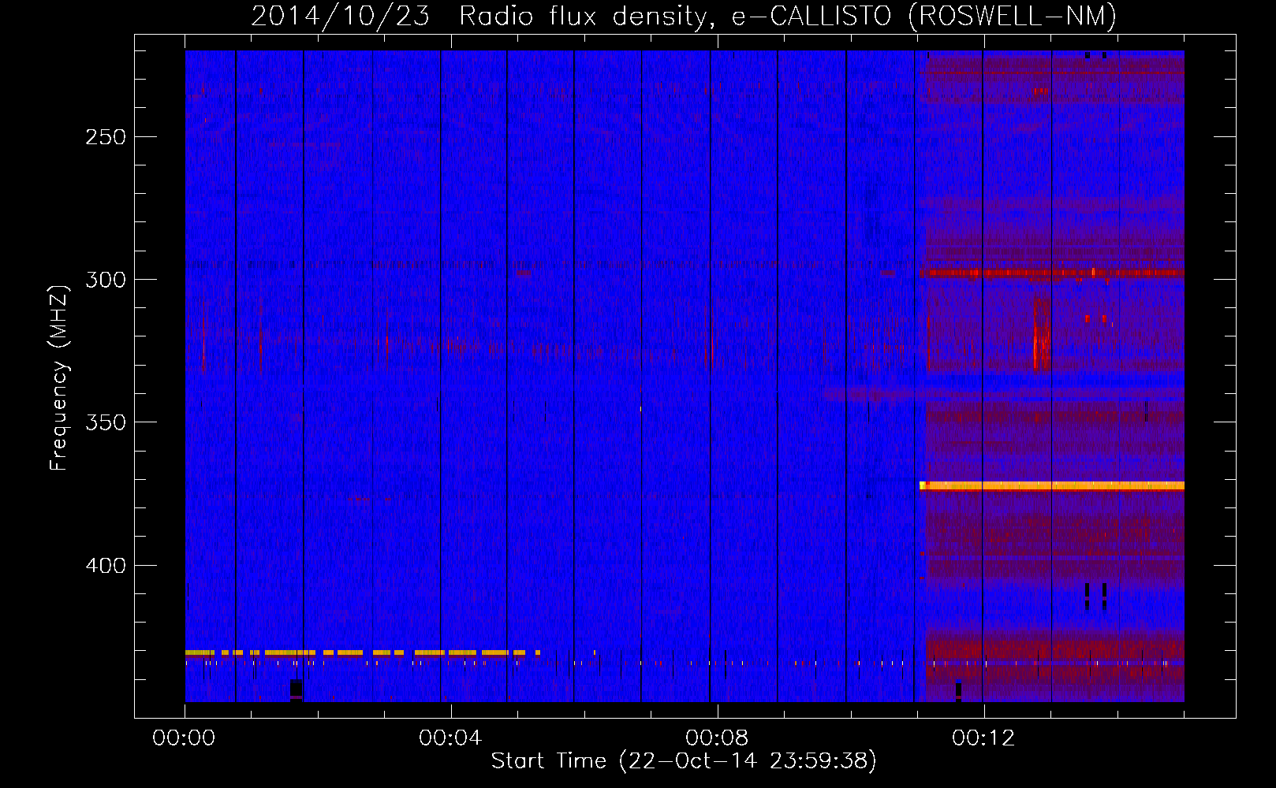Click the 00:00 time tick label

(x=184, y=738)
